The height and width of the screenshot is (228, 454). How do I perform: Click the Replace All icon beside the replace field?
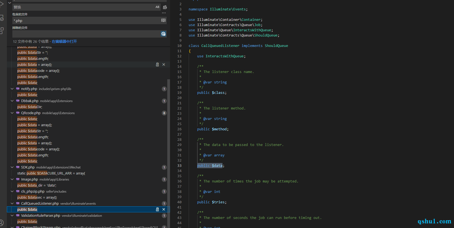pyautogui.click(x=165, y=7)
